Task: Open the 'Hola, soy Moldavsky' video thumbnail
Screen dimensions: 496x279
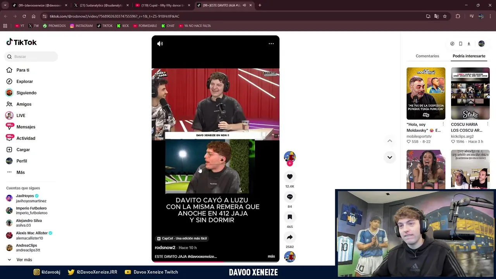Action: click(426, 93)
